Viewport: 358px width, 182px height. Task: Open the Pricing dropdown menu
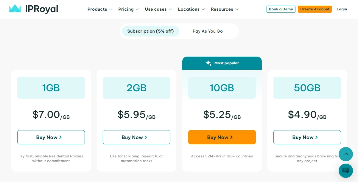129,9
